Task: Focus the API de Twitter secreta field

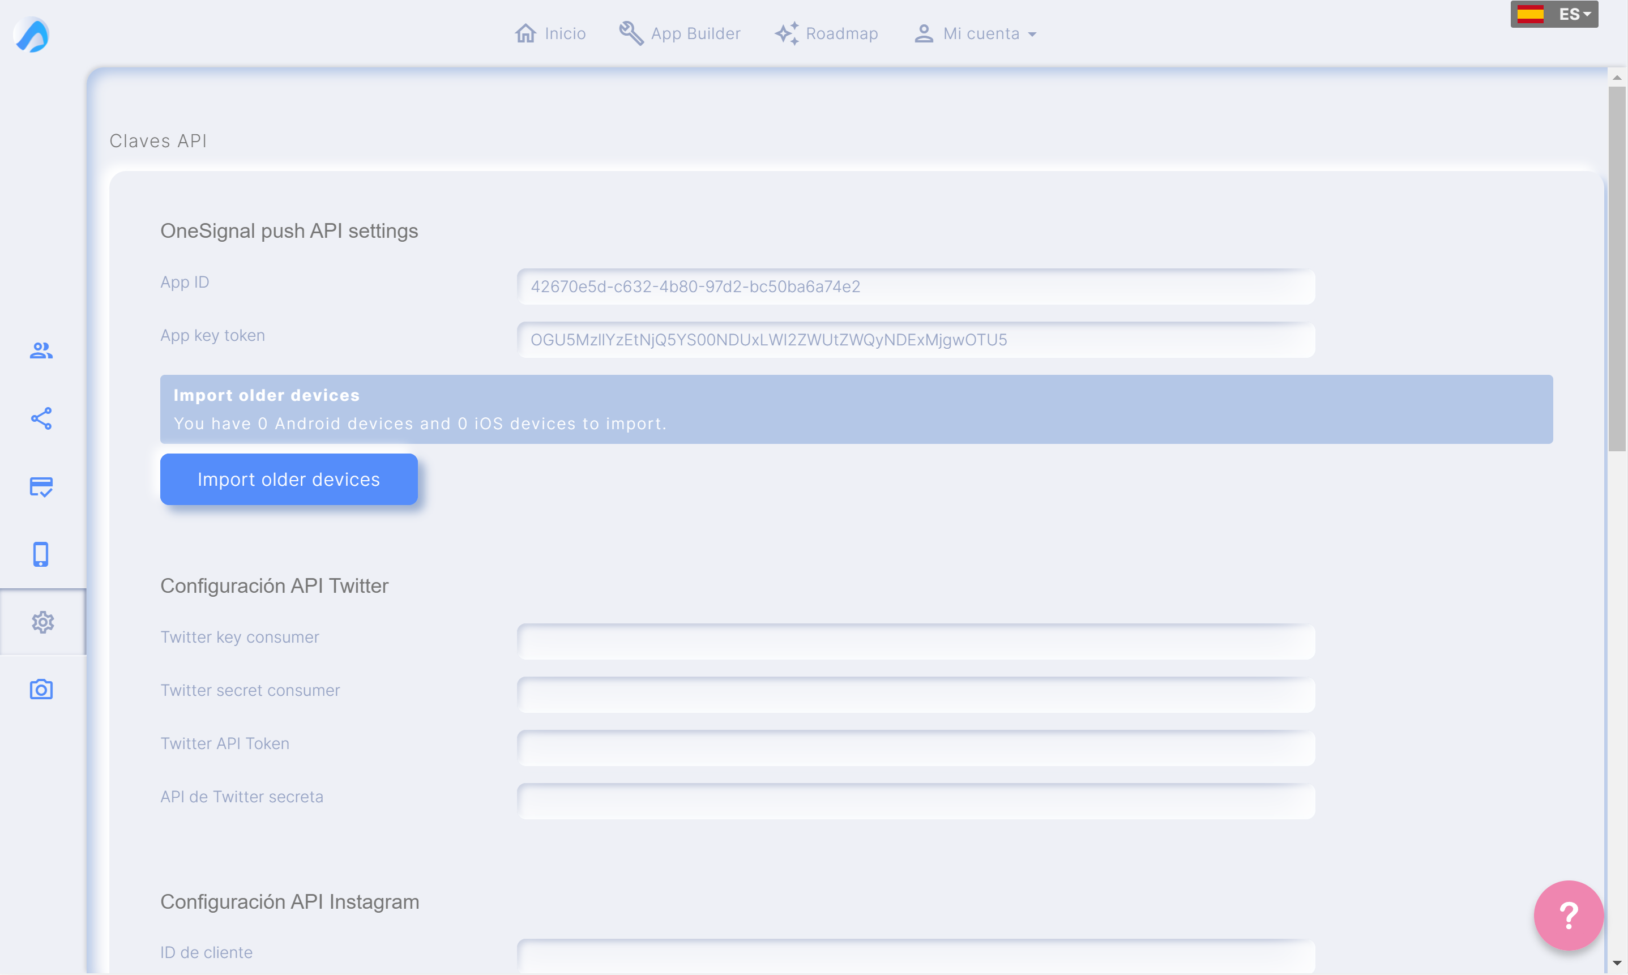Action: click(x=916, y=802)
